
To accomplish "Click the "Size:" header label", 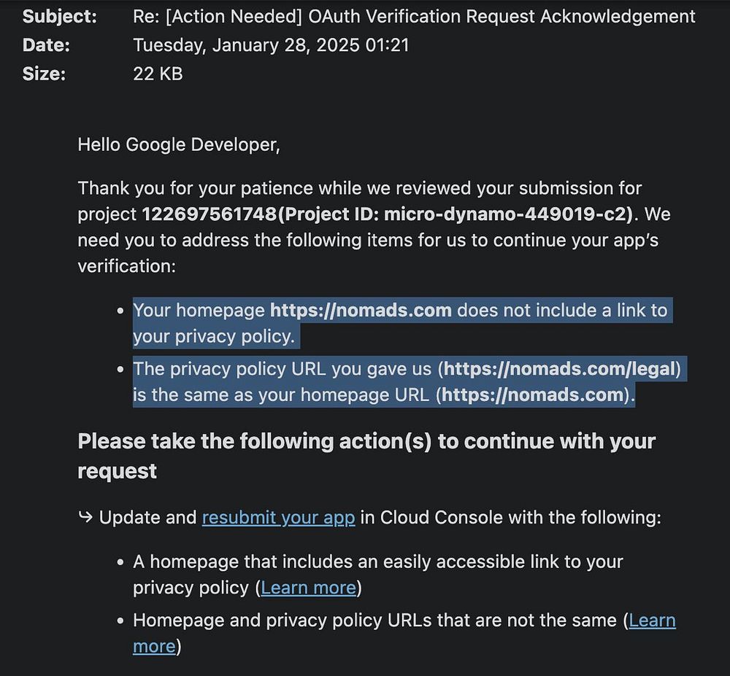I will coord(44,74).
